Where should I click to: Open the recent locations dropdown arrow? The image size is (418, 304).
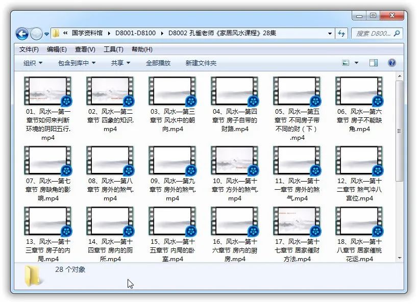pyautogui.click(x=46, y=34)
